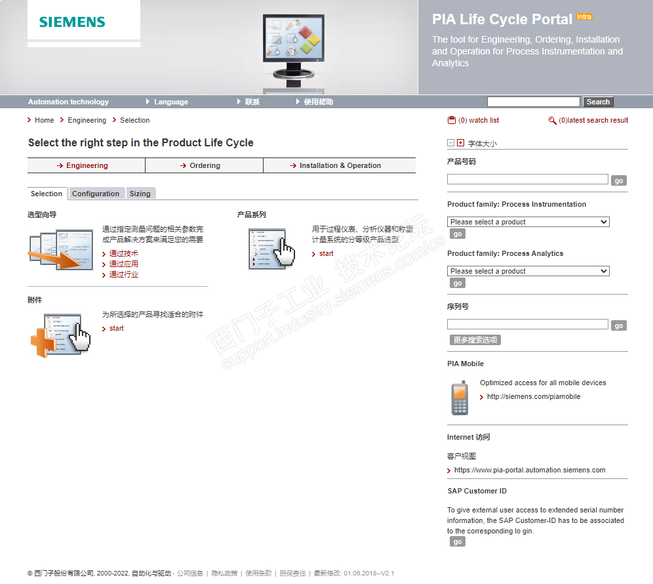Viewport: 653px width, 584px height.
Task: Open the 通过技术 link
Action: pyautogui.click(x=124, y=253)
